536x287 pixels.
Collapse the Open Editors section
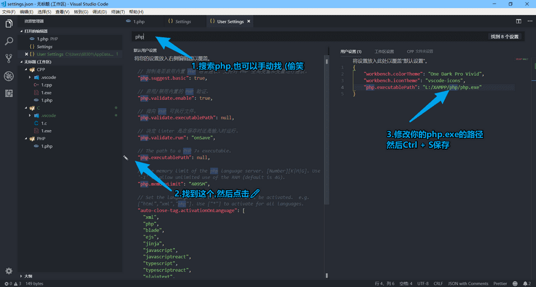(x=22, y=31)
